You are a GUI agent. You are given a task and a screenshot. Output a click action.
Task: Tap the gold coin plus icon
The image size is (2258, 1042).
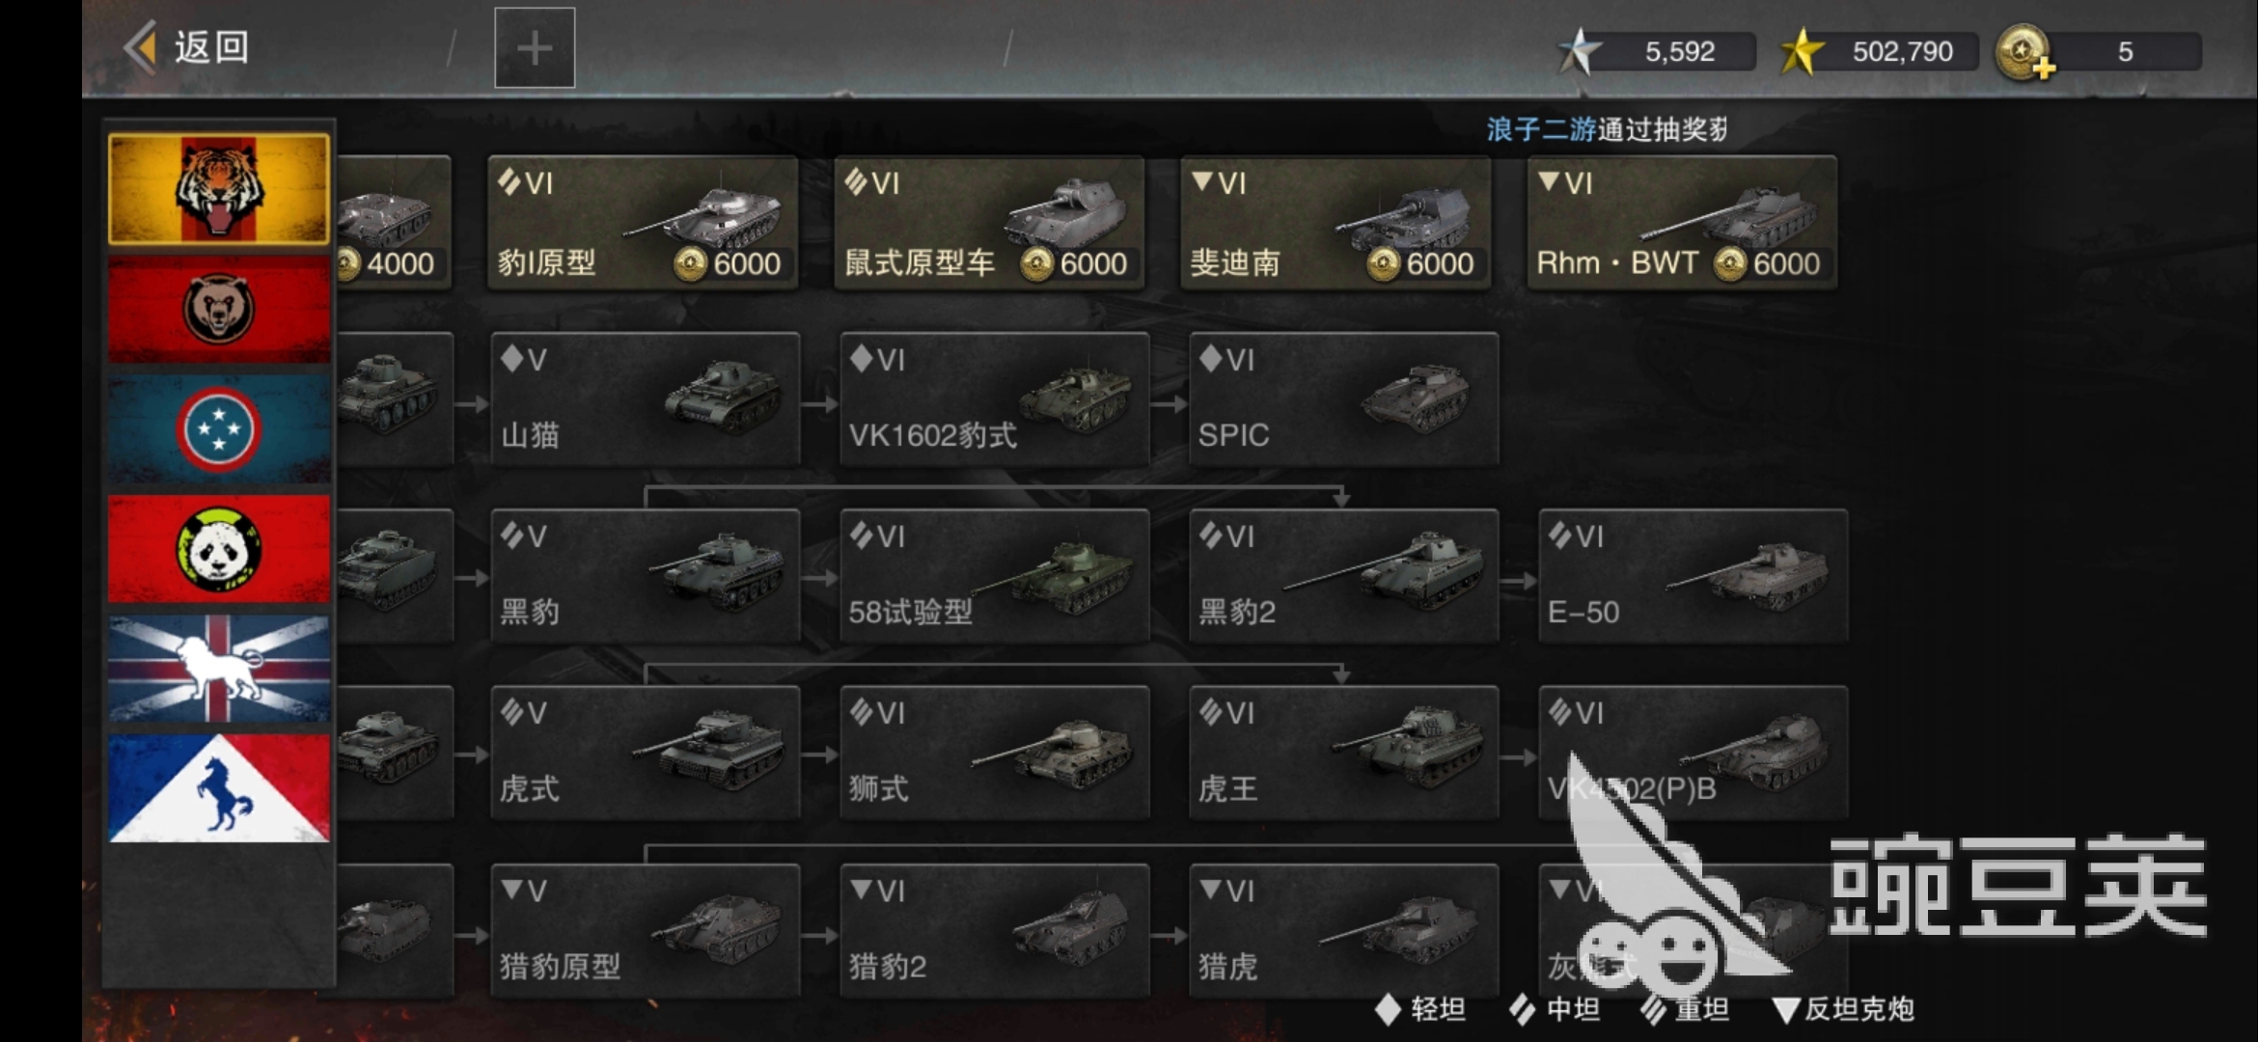[x=2024, y=52]
